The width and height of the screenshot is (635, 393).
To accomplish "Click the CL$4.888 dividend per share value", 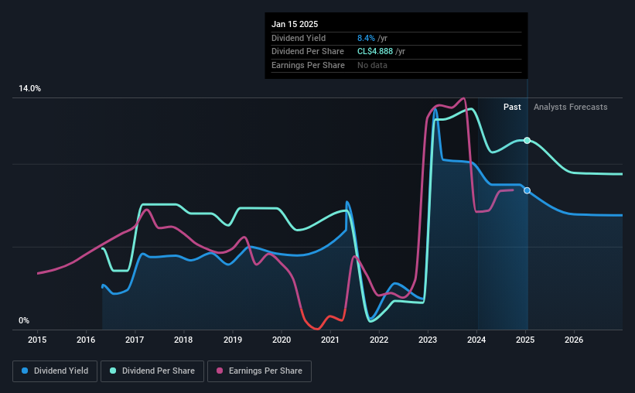I will coord(374,52).
